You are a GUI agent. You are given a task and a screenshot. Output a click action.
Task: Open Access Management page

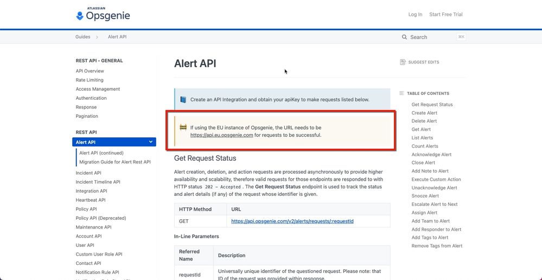point(98,89)
